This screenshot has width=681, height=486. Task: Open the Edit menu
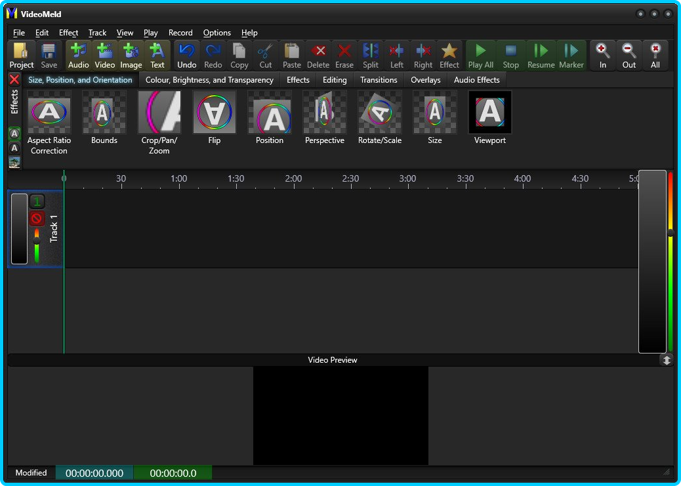tap(42, 33)
